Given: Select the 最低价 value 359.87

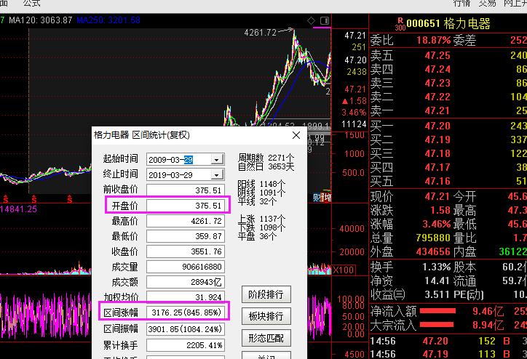Looking at the screenshot, I should coord(186,236).
